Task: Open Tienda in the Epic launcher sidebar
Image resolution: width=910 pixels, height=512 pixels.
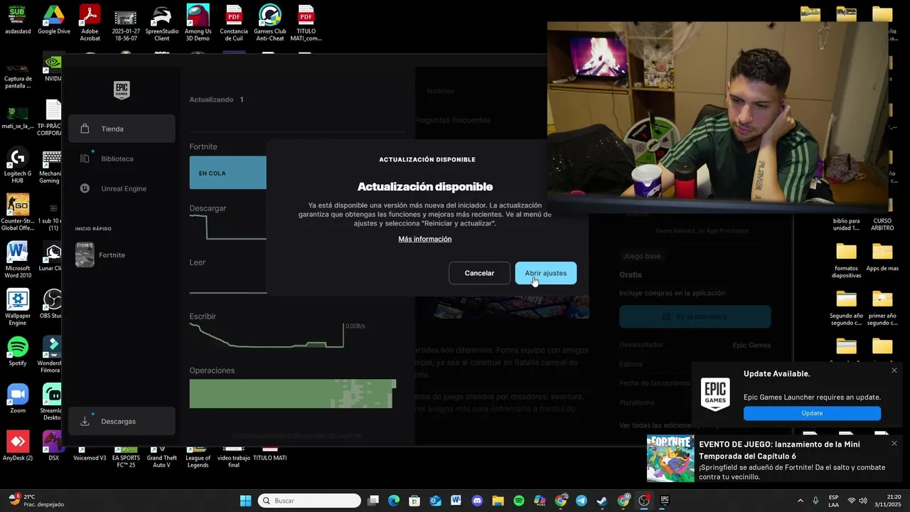Action: tap(122, 129)
